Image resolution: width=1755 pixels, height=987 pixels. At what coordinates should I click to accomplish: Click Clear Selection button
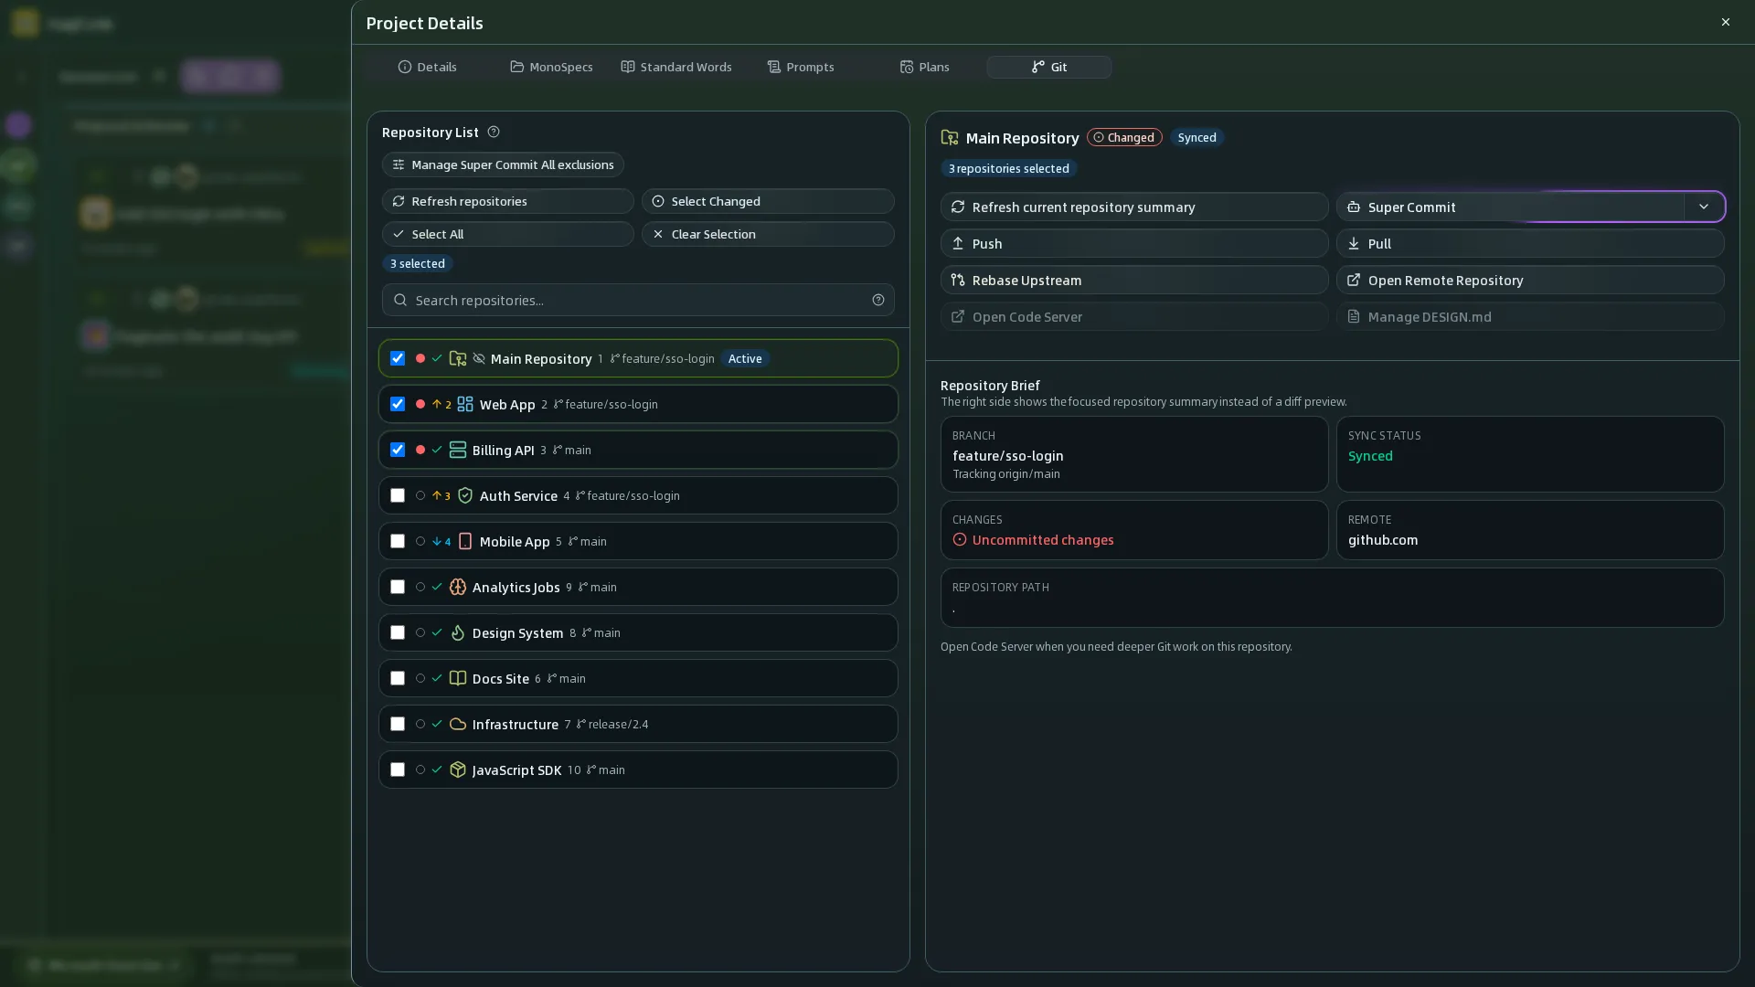pos(768,234)
